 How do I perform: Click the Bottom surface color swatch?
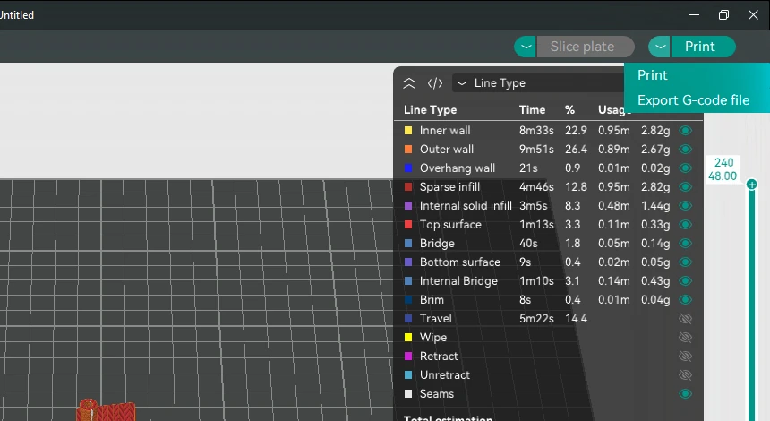(408, 262)
